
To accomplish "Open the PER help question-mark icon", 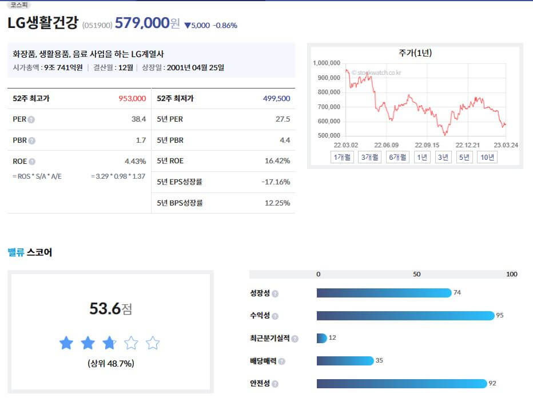I will [x=31, y=119].
